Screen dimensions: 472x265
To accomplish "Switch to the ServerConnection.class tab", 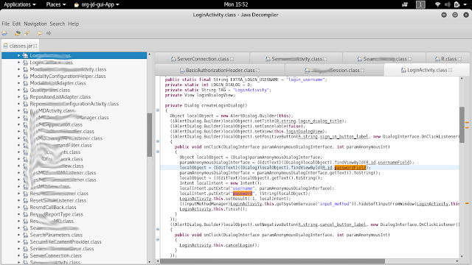I will pyautogui.click(x=203, y=59).
